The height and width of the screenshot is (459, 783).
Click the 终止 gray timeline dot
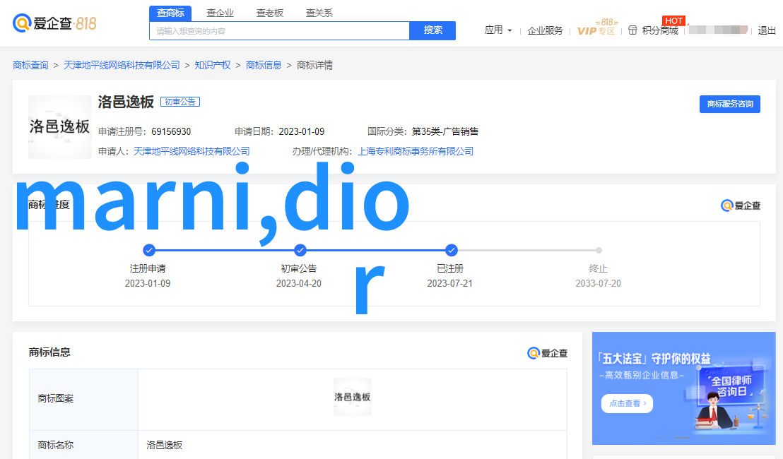[x=599, y=250]
